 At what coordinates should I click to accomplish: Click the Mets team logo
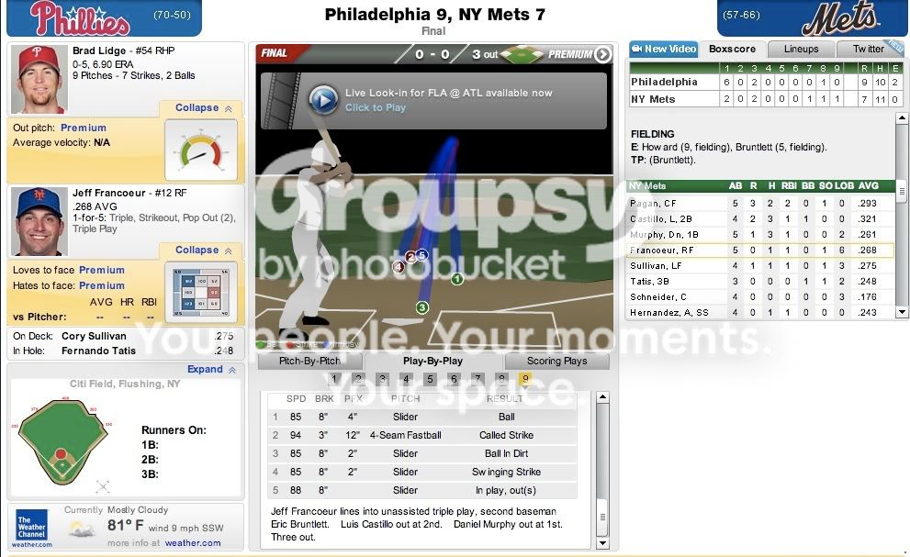pos(841,18)
